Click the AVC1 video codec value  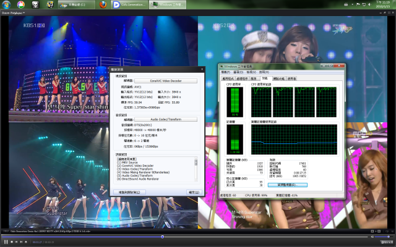(137, 87)
